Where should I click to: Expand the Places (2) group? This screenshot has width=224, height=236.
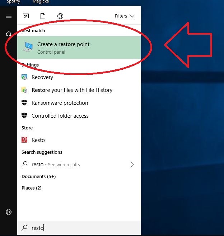click(31, 188)
